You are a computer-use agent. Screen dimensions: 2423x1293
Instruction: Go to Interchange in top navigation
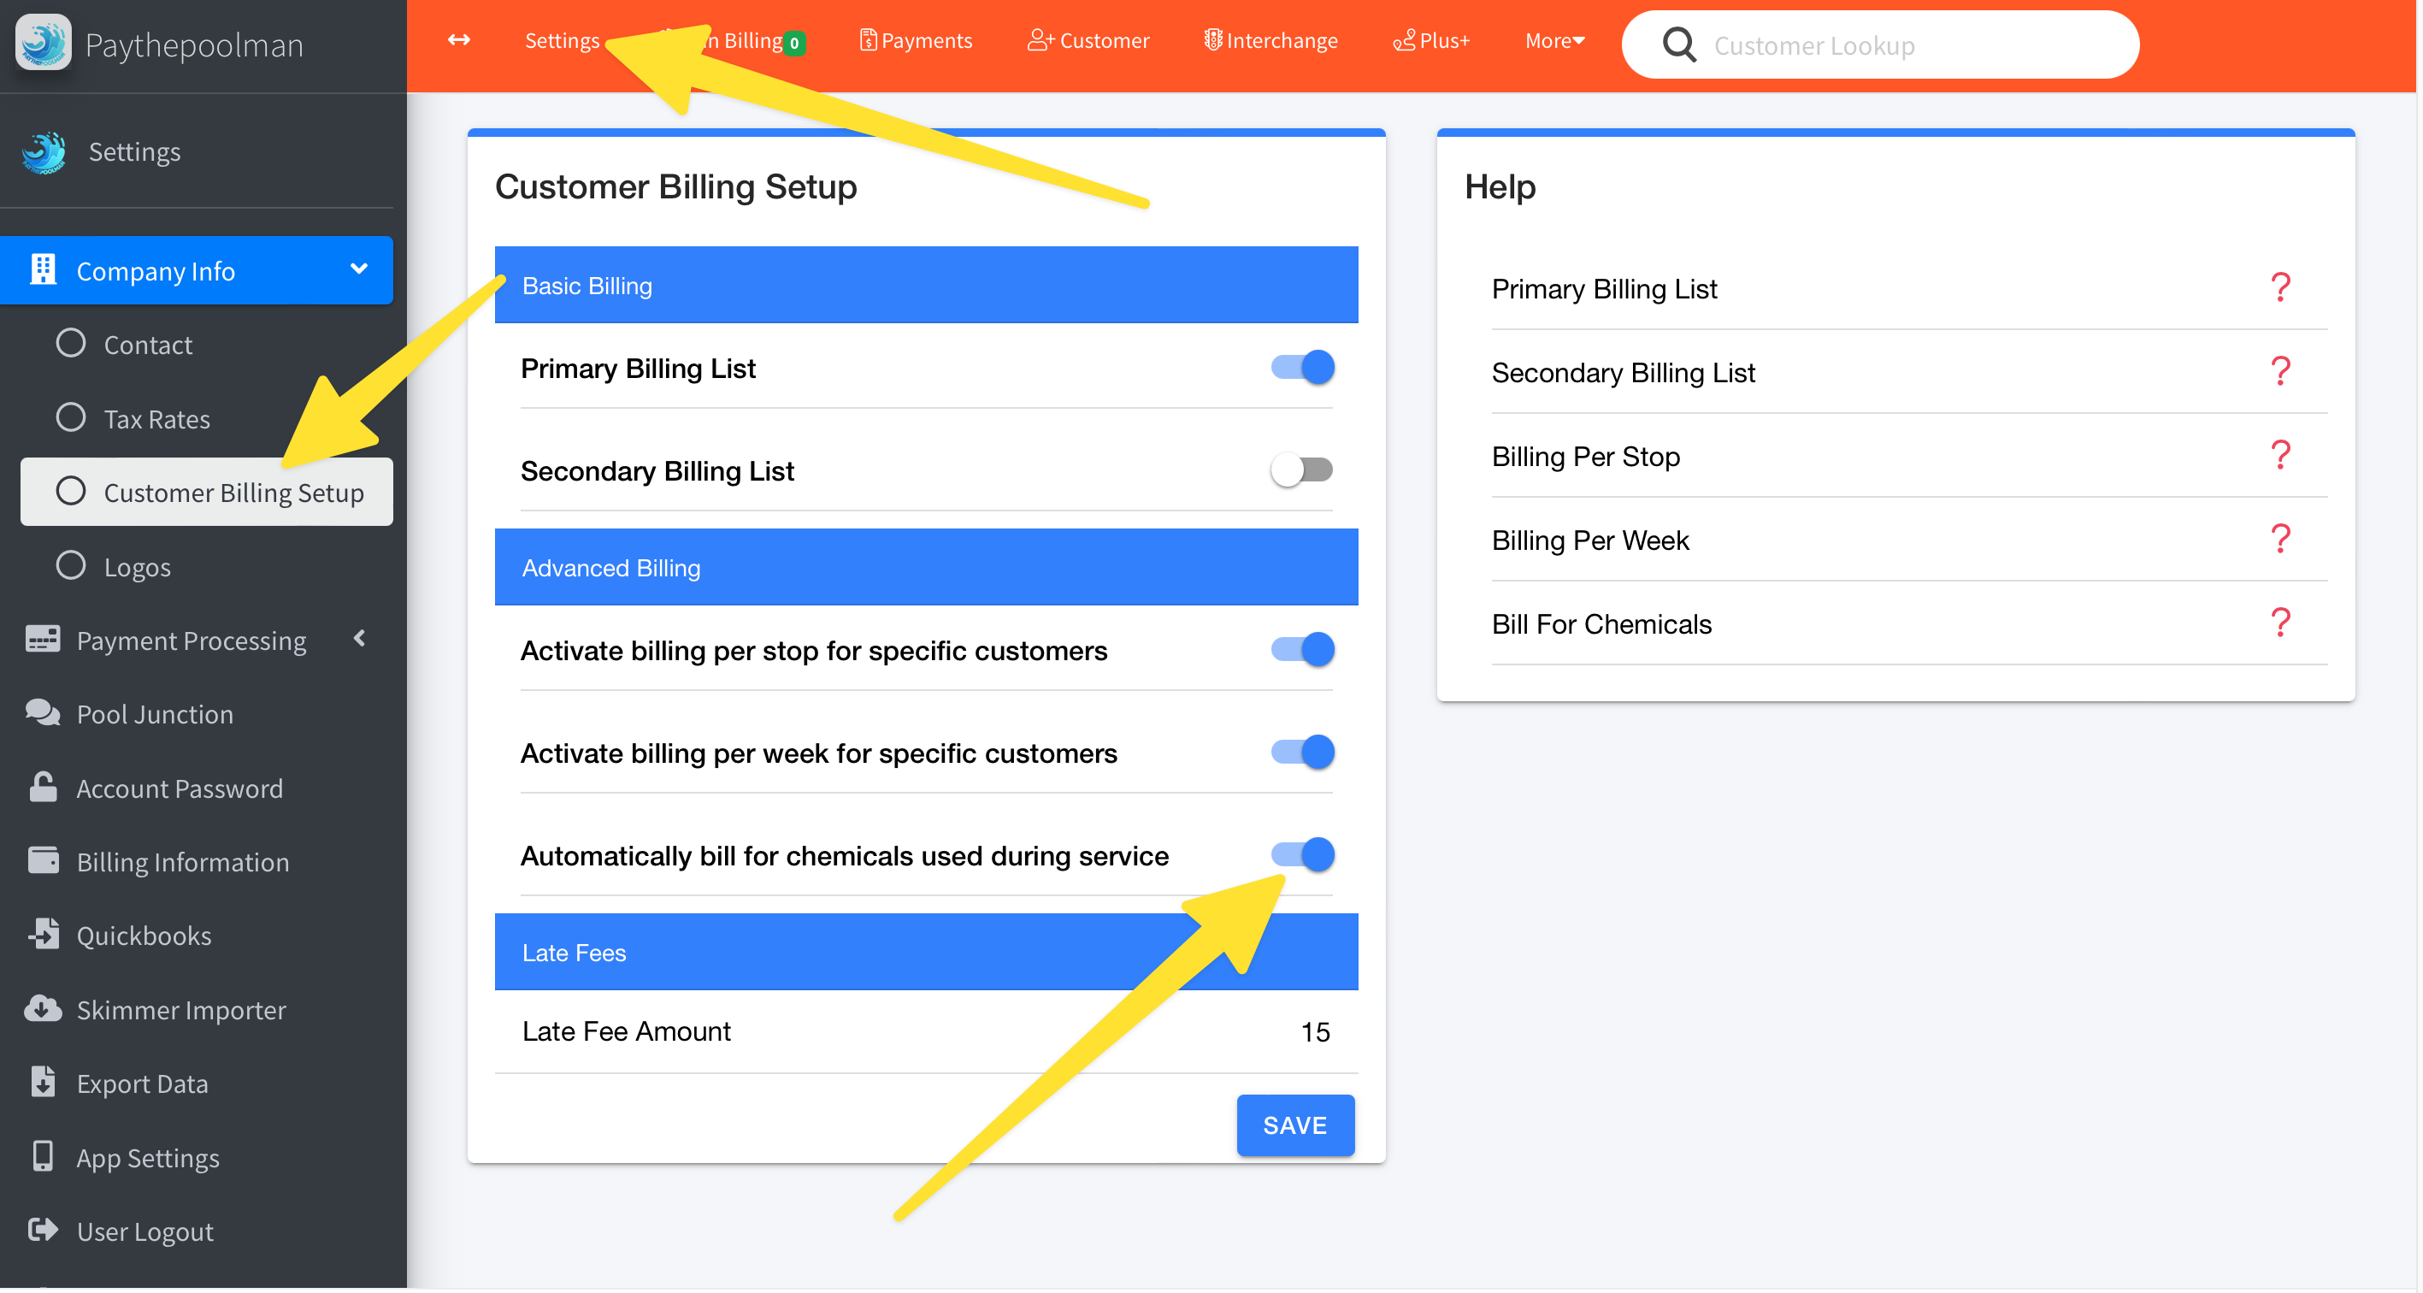click(1270, 40)
